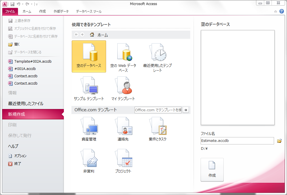Select the プロジェクト template

tap(123, 161)
